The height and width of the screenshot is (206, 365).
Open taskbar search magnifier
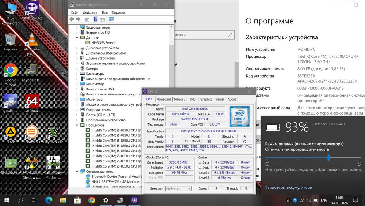20,200
